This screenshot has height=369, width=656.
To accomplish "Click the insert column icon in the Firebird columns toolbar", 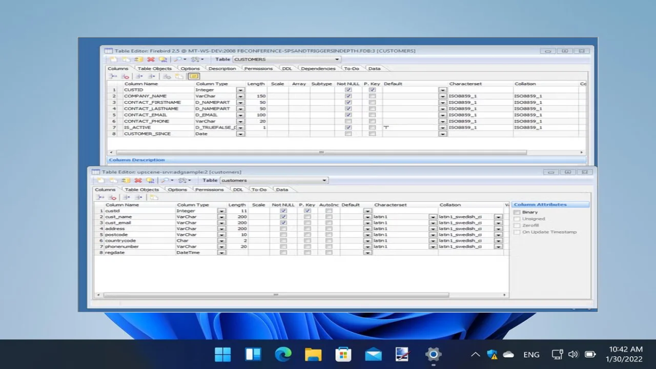I will (113, 76).
